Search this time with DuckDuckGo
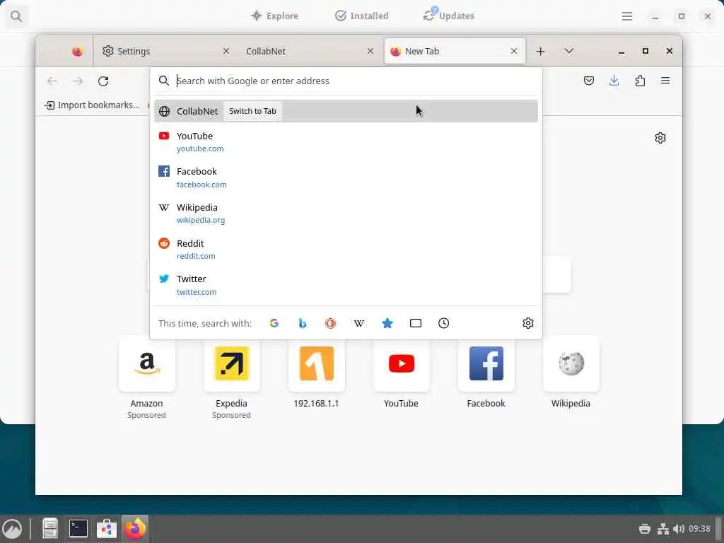This screenshot has width=724, height=543. click(331, 323)
